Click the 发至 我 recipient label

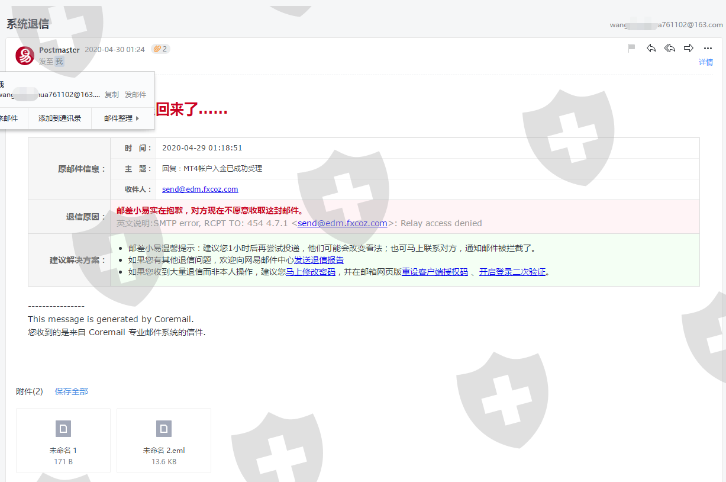click(51, 61)
